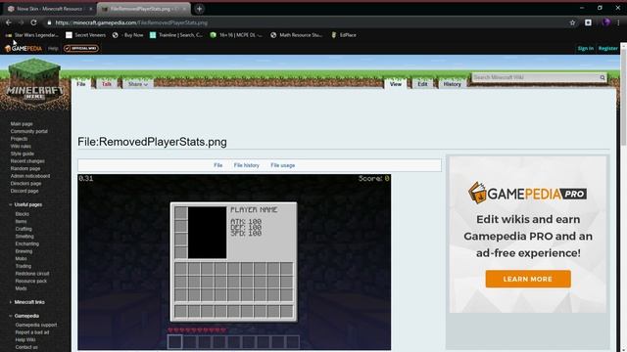Image resolution: width=627 pixels, height=352 pixels.
Task: Open the Gamepedia logo in the top bar
Action: [x=24, y=48]
